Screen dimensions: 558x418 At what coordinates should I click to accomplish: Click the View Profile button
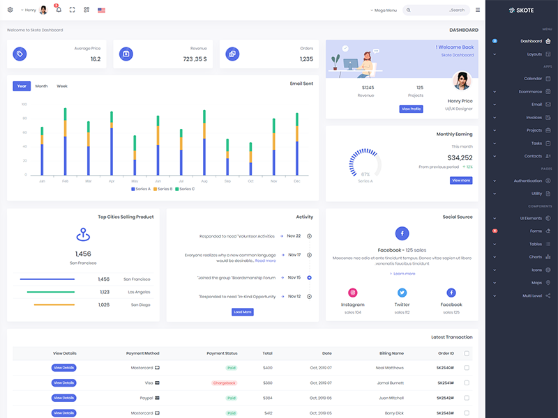tap(411, 109)
